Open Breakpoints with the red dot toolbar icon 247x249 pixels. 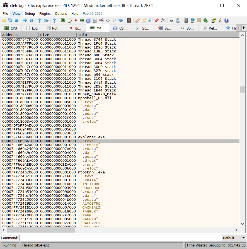(76, 20)
